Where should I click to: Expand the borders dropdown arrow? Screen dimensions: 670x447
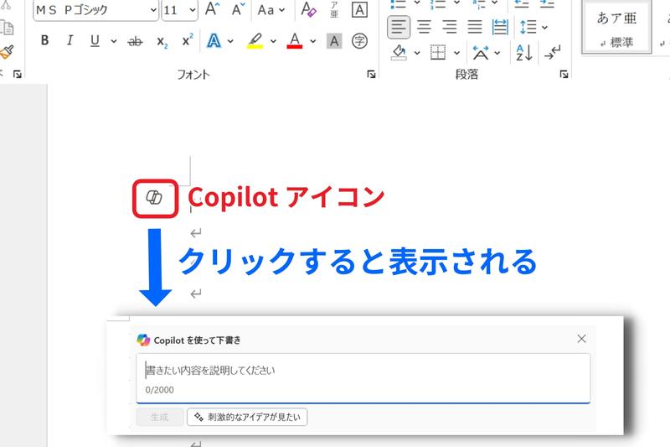[x=456, y=53]
